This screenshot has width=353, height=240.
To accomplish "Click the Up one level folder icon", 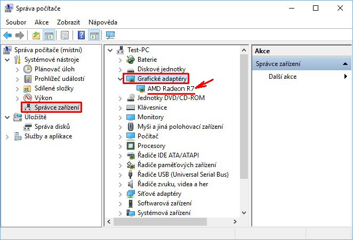I will (36, 35).
